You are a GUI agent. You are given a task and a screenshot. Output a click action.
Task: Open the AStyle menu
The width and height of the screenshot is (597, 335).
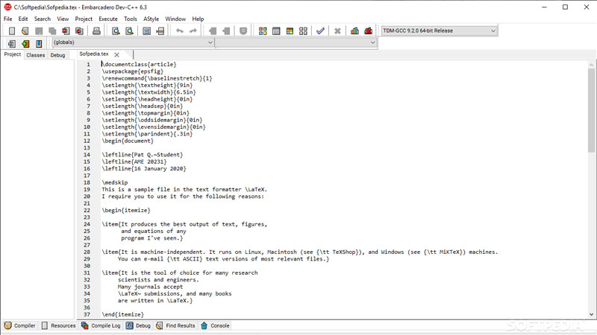pos(151,19)
